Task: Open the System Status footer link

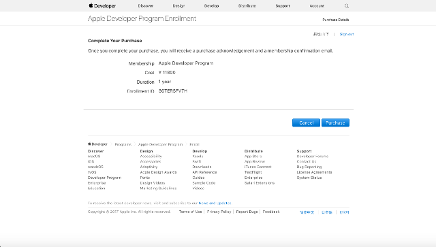Action: click(x=309, y=178)
